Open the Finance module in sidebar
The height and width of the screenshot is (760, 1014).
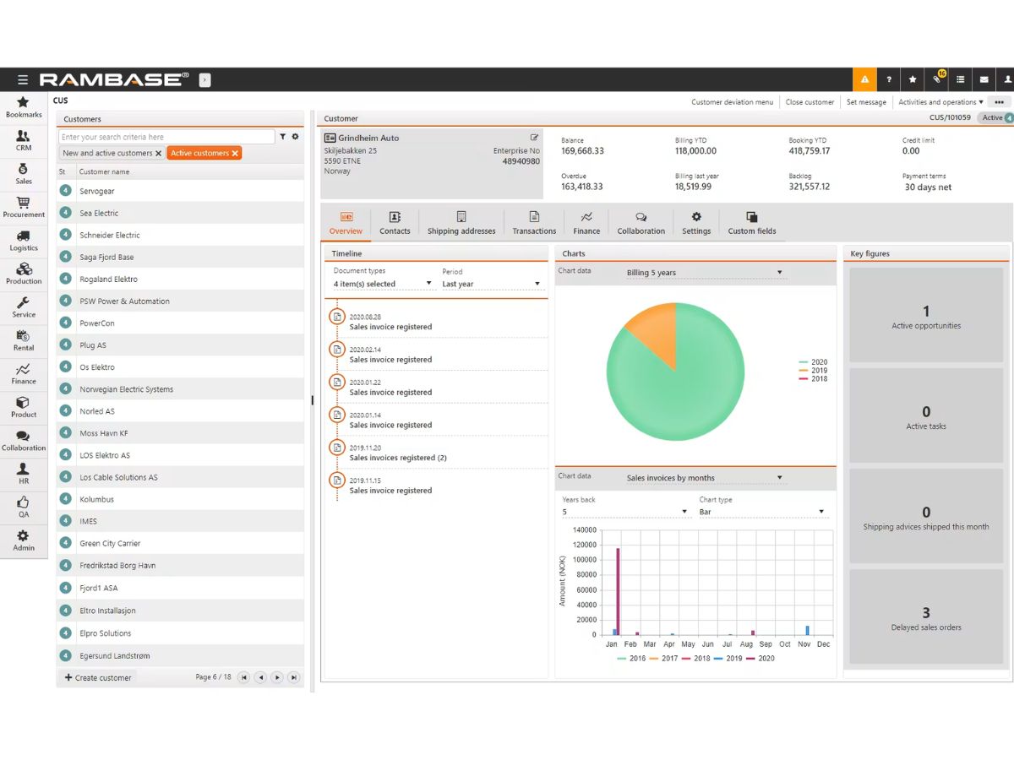24,374
